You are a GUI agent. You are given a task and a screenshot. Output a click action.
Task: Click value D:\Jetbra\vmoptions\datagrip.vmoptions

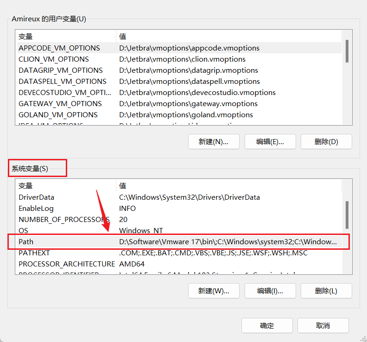(189, 70)
